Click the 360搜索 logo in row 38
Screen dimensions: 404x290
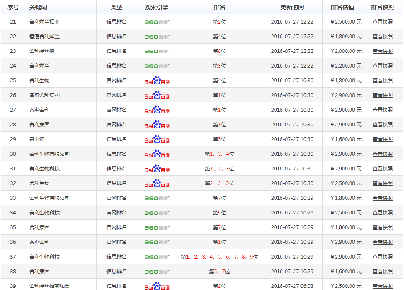pyautogui.click(x=157, y=272)
